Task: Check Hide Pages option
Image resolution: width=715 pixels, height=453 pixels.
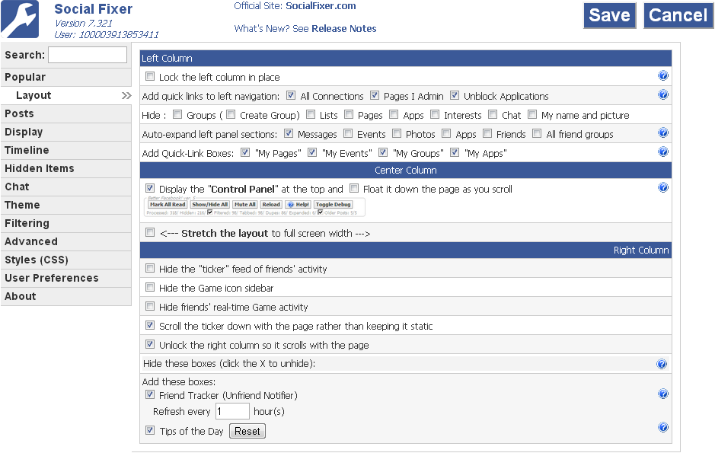Action: (x=349, y=114)
